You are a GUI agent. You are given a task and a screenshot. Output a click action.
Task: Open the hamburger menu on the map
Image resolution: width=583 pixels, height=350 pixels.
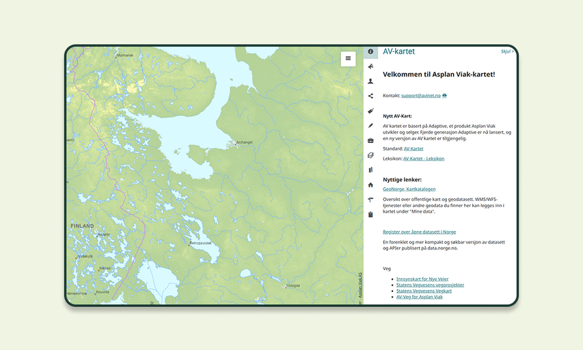point(348,58)
